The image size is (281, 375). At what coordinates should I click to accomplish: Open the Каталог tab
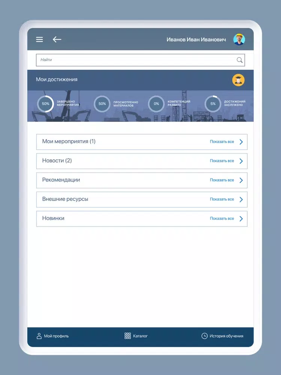pyautogui.click(x=136, y=336)
